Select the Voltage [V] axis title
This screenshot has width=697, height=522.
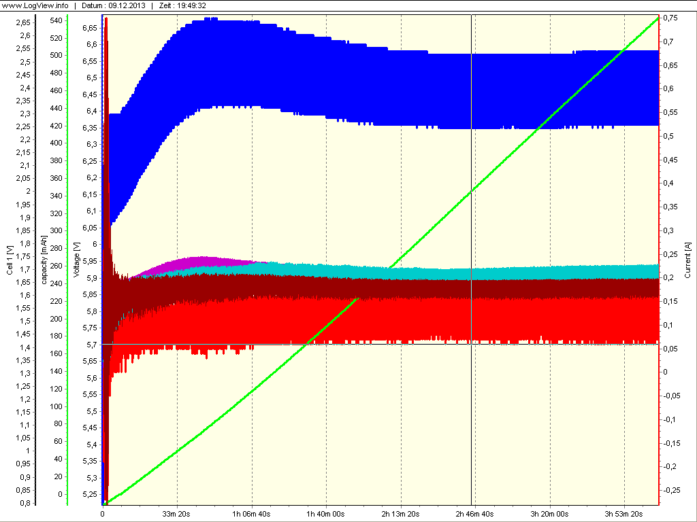76,260
